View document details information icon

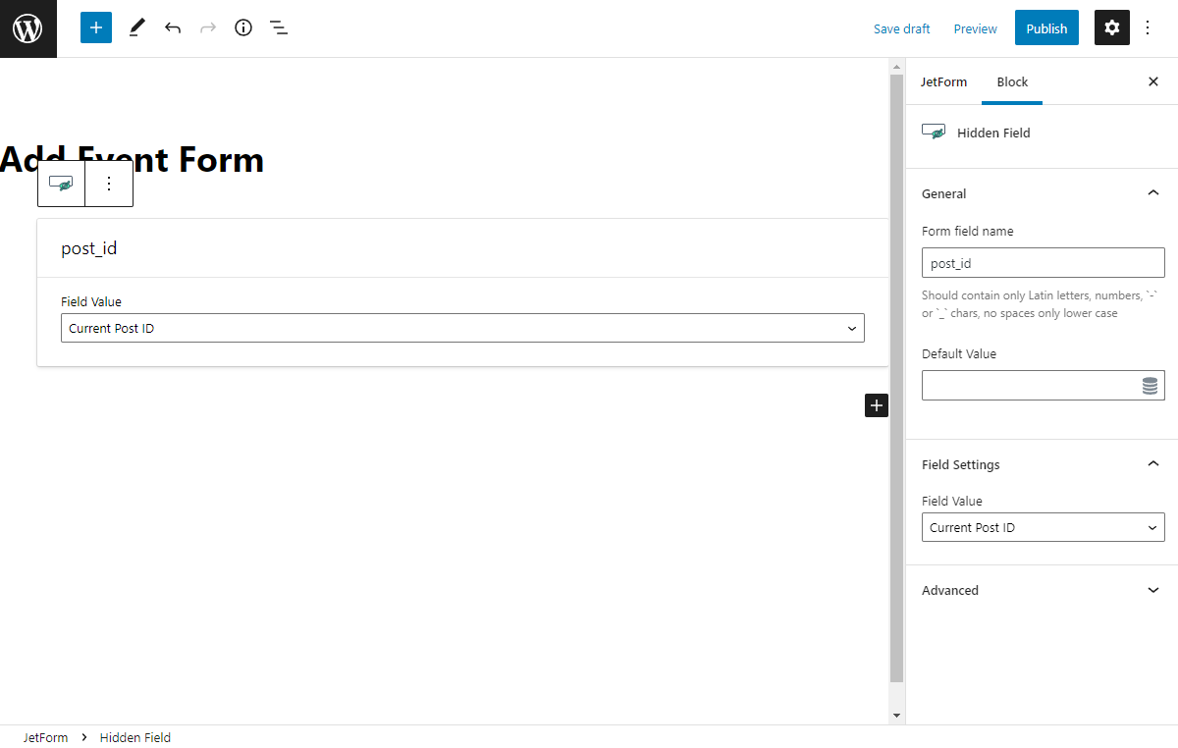tap(243, 27)
